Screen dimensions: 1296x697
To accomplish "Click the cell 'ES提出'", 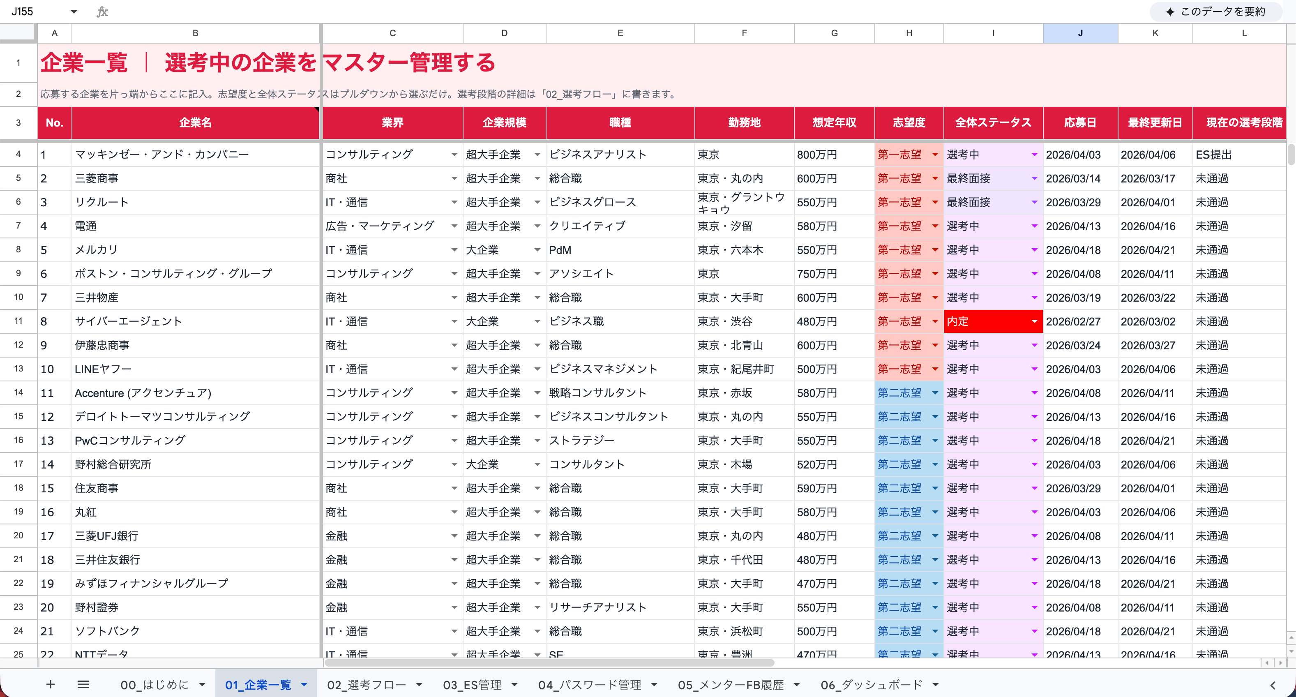I will point(1240,155).
